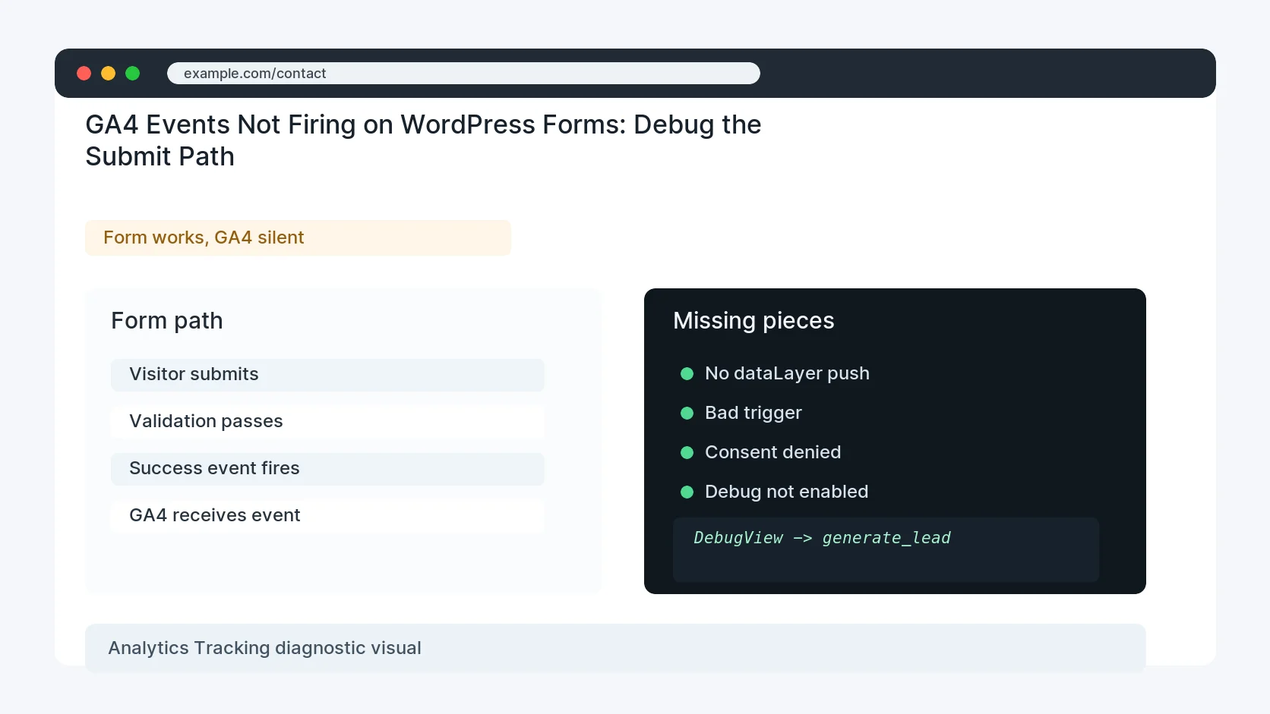Image resolution: width=1270 pixels, height=714 pixels.
Task: Click the example.com/contact address bar
Action: tap(463, 74)
